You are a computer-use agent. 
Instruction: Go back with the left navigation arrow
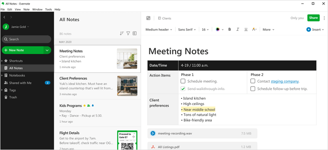click(4, 17)
